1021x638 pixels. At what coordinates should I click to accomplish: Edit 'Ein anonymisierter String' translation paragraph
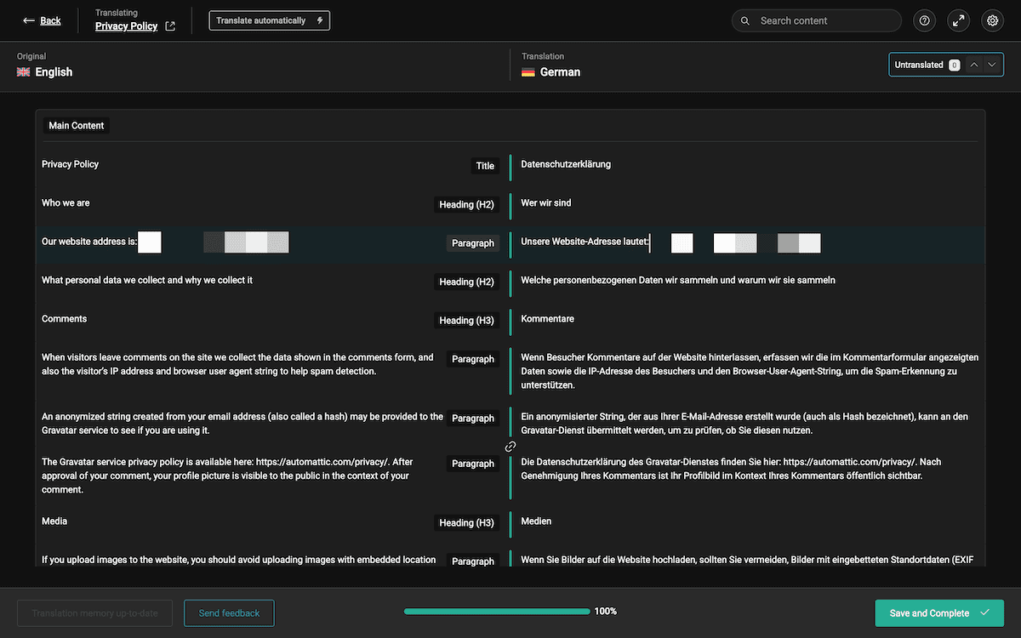point(744,424)
